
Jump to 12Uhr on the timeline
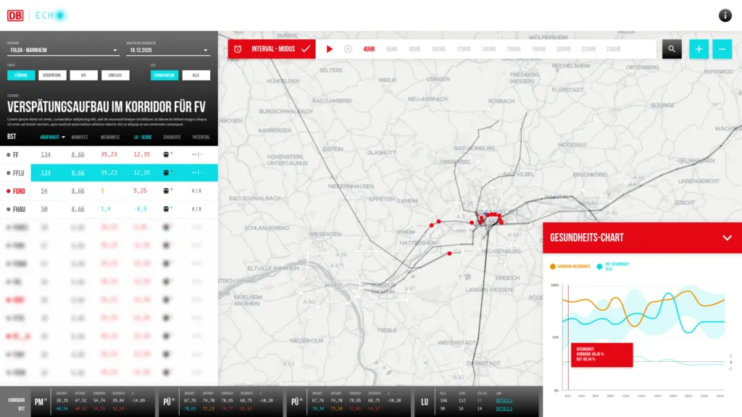pyautogui.click(x=463, y=49)
